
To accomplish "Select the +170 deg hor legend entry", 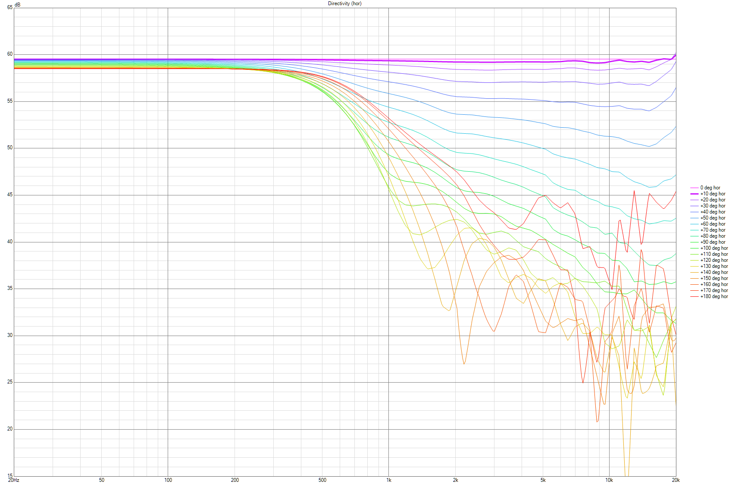I will click(709, 290).
